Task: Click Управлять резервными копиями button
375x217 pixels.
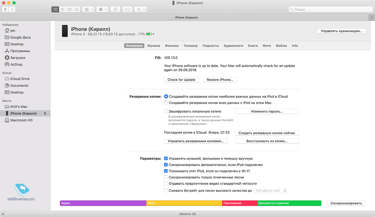Action: (196, 141)
